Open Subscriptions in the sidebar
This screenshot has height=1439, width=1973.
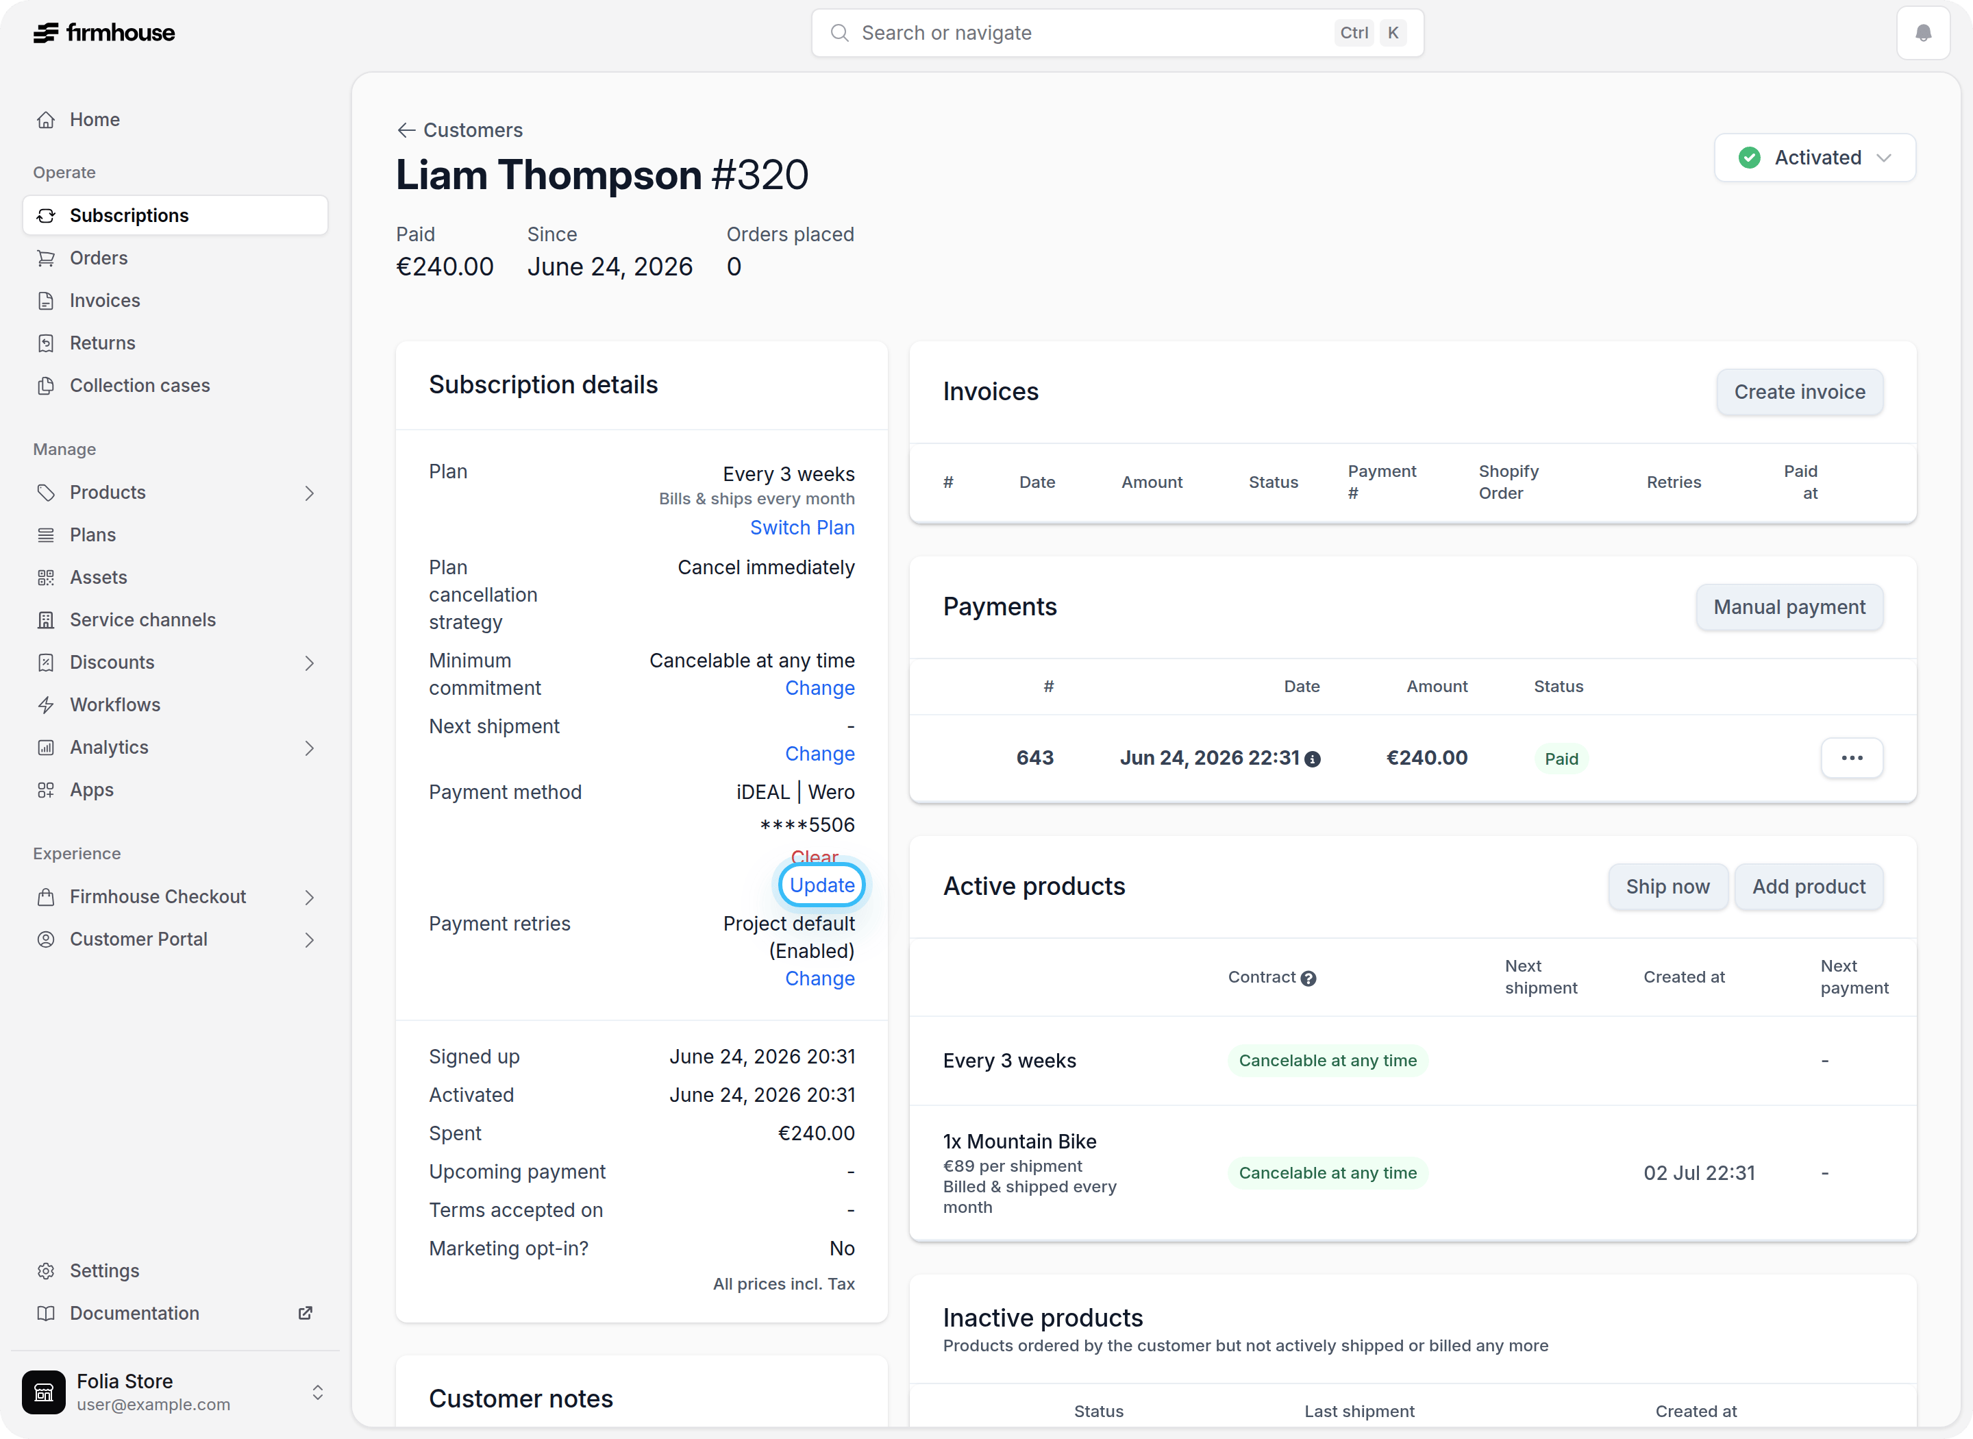coord(175,216)
